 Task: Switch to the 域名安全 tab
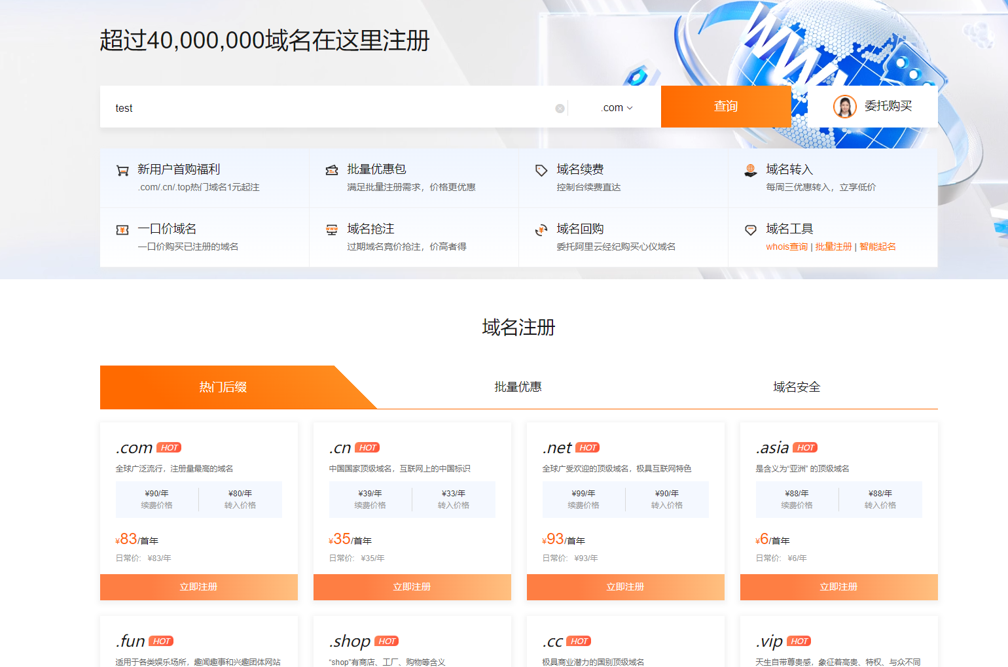(797, 387)
